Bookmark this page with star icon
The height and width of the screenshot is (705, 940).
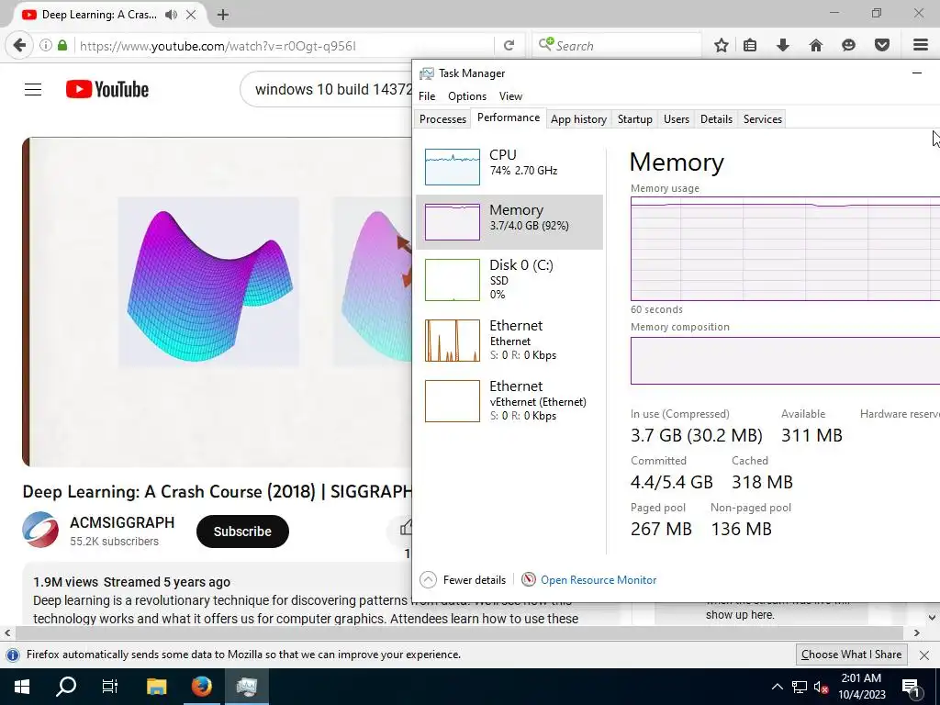coord(722,46)
